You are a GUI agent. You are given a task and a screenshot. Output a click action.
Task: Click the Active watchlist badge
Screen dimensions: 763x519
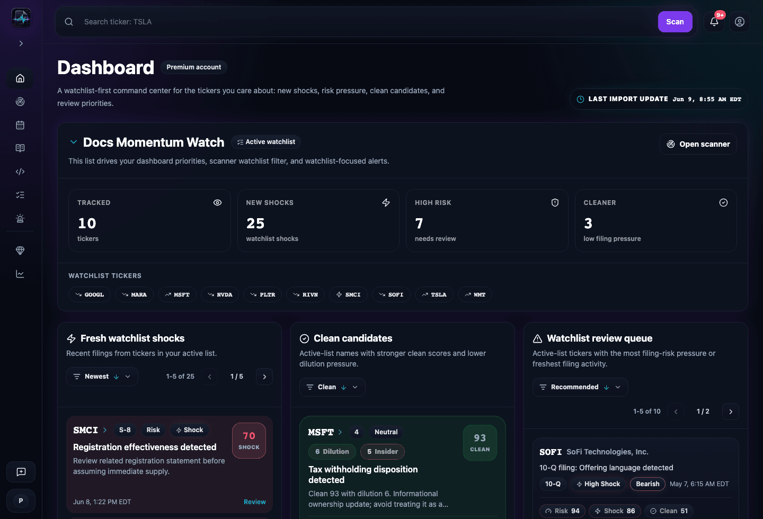(x=266, y=142)
